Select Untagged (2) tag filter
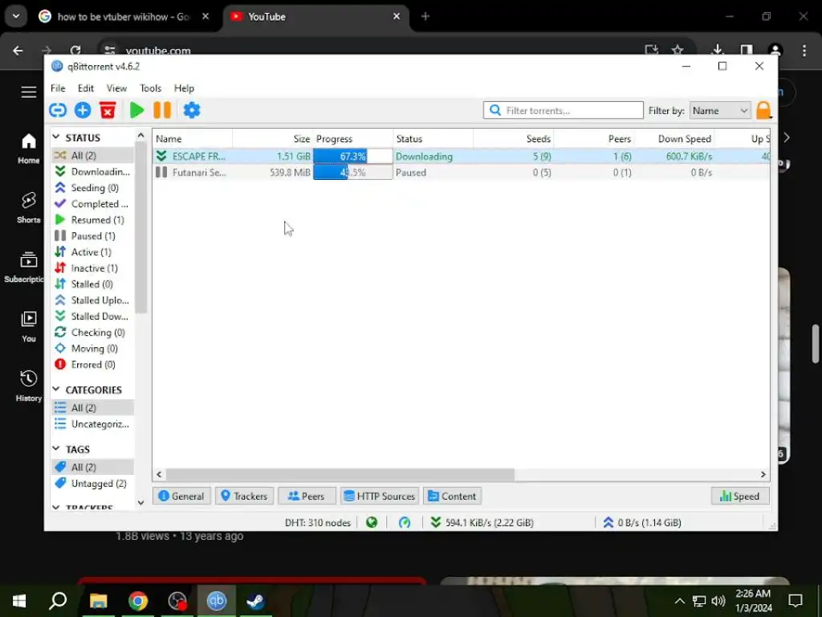The height and width of the screenshot is (617, 822). tap(92, 483)
